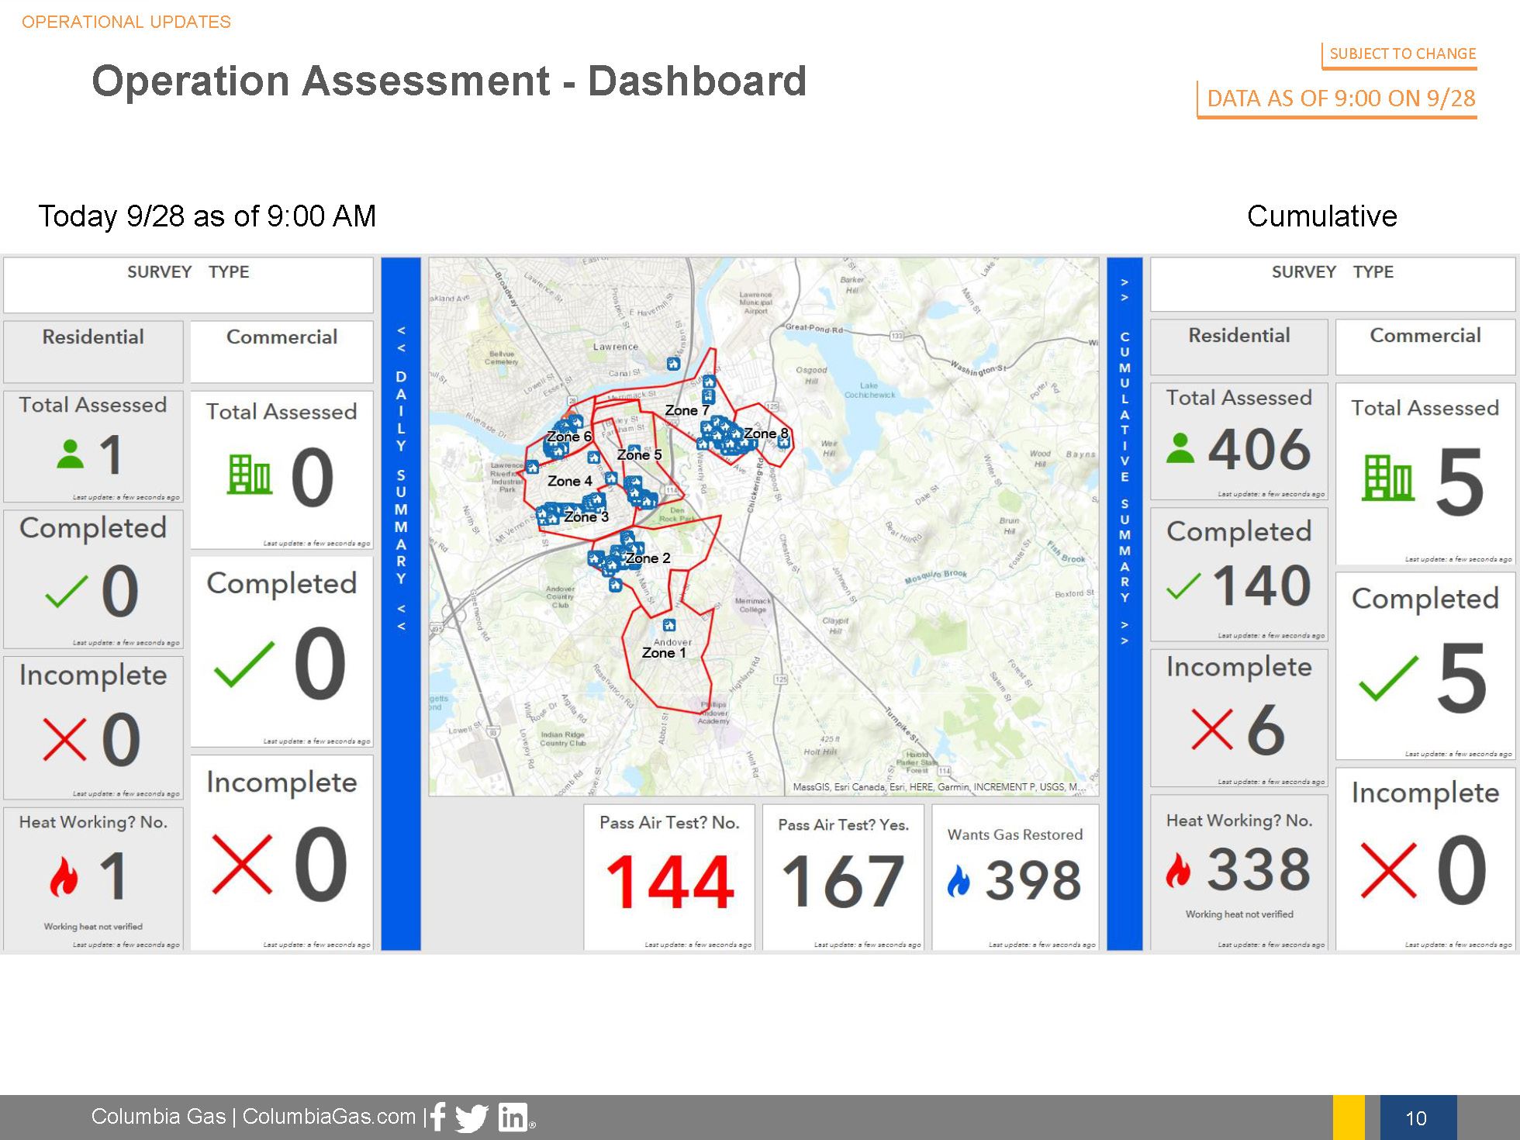This screenshot has width=1520, height=1140.
Task: Click the top chevrons on Cumulative Summary bar
Action: click(1124, 289)
